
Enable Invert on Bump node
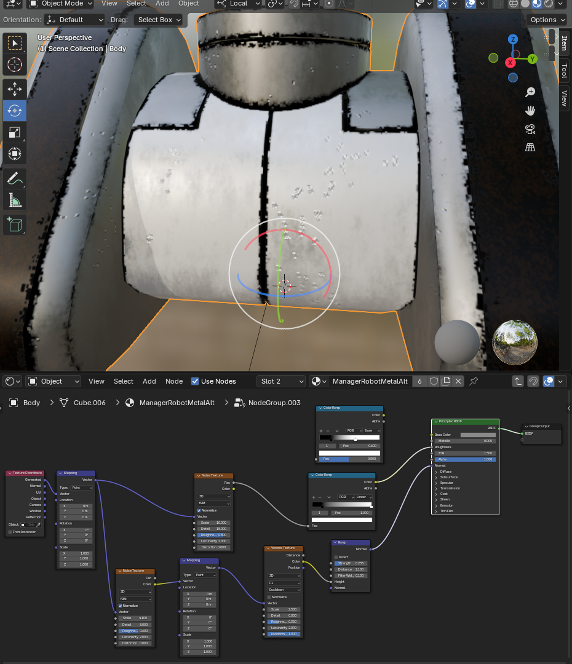(336, 557)
